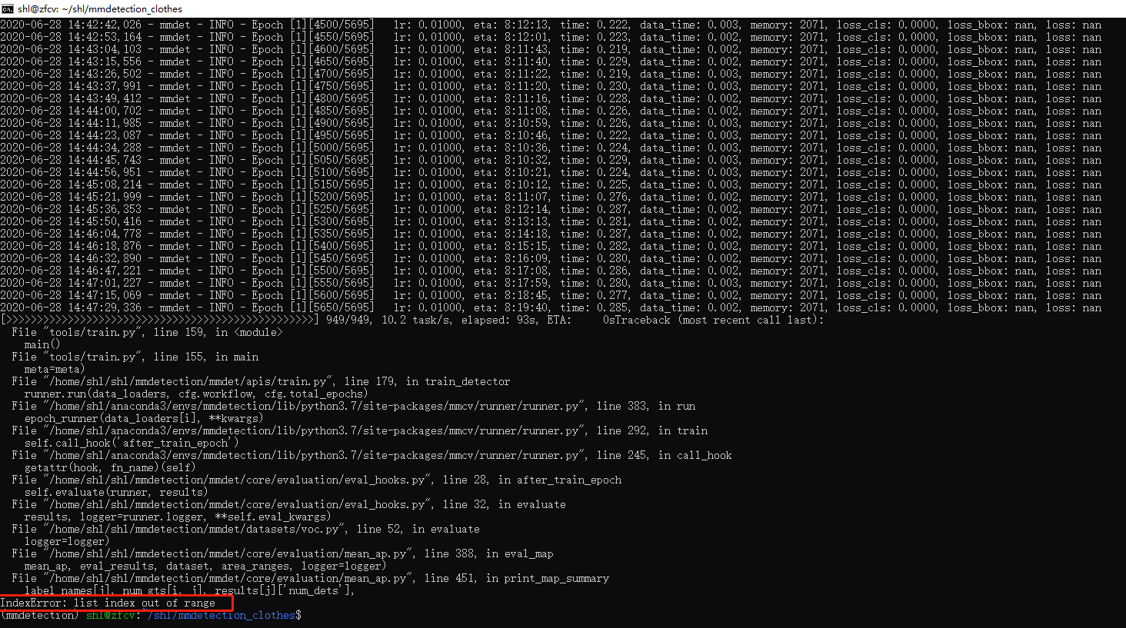Select the blue ~/shl/mmdetection_clothes prompt path

pos(223,615)
